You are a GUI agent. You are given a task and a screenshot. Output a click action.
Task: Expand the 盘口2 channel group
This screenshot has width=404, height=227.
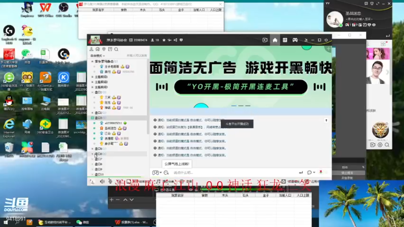[x=92, y=112]
